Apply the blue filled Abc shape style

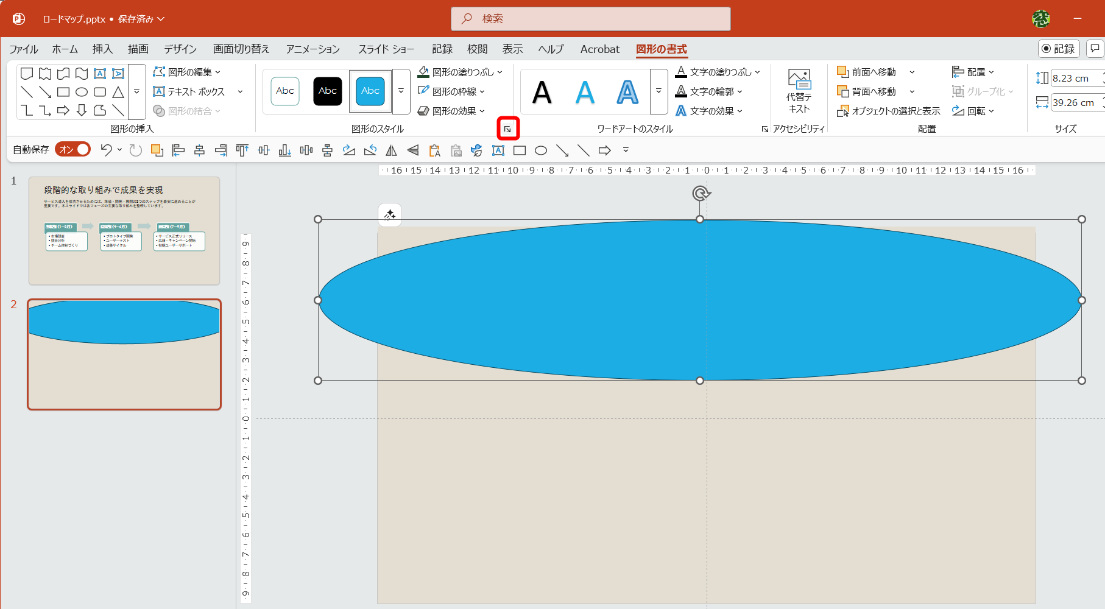[x=370, y=91]
